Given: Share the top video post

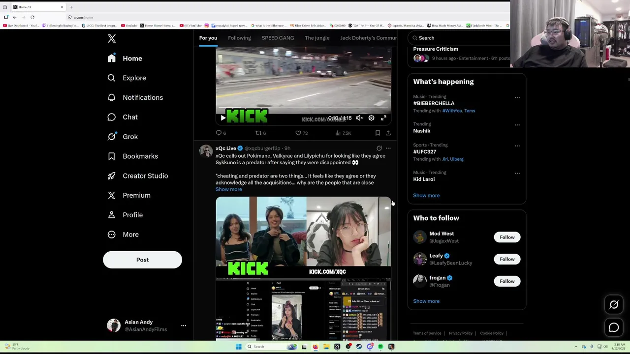Looking at the screenshot, I should pyautogui.click(x=388, y=133).
